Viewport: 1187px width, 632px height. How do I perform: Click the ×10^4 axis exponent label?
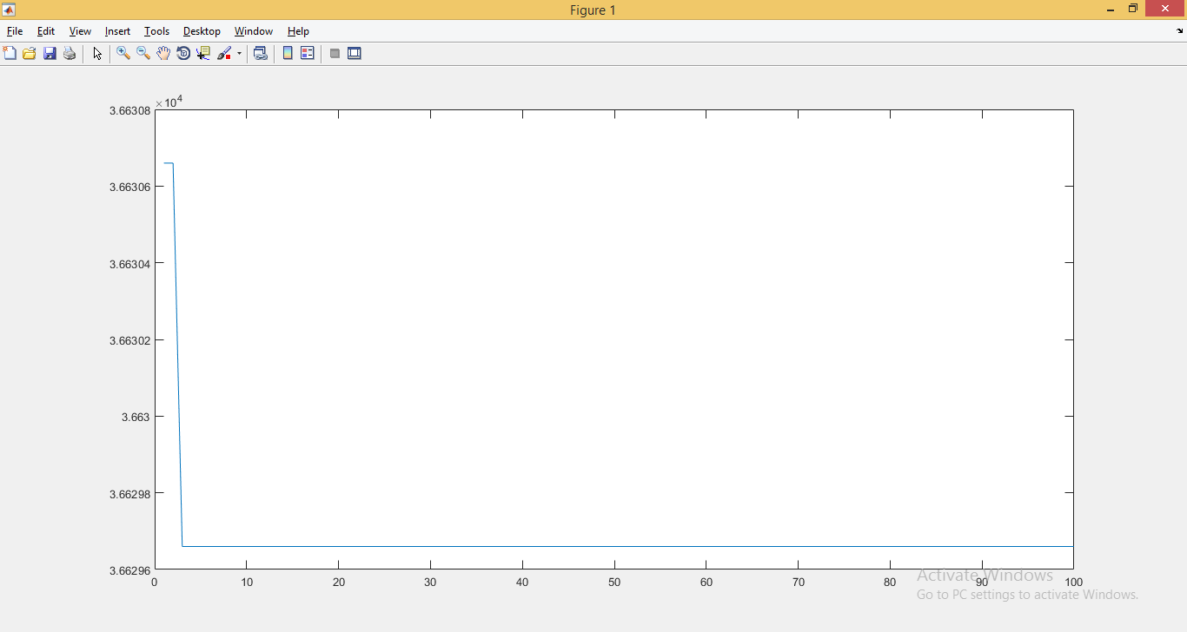169,102
